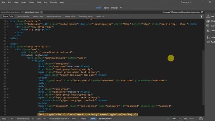
Task: Close the adminDashboard.php tab
Action: tap(22, 12)
